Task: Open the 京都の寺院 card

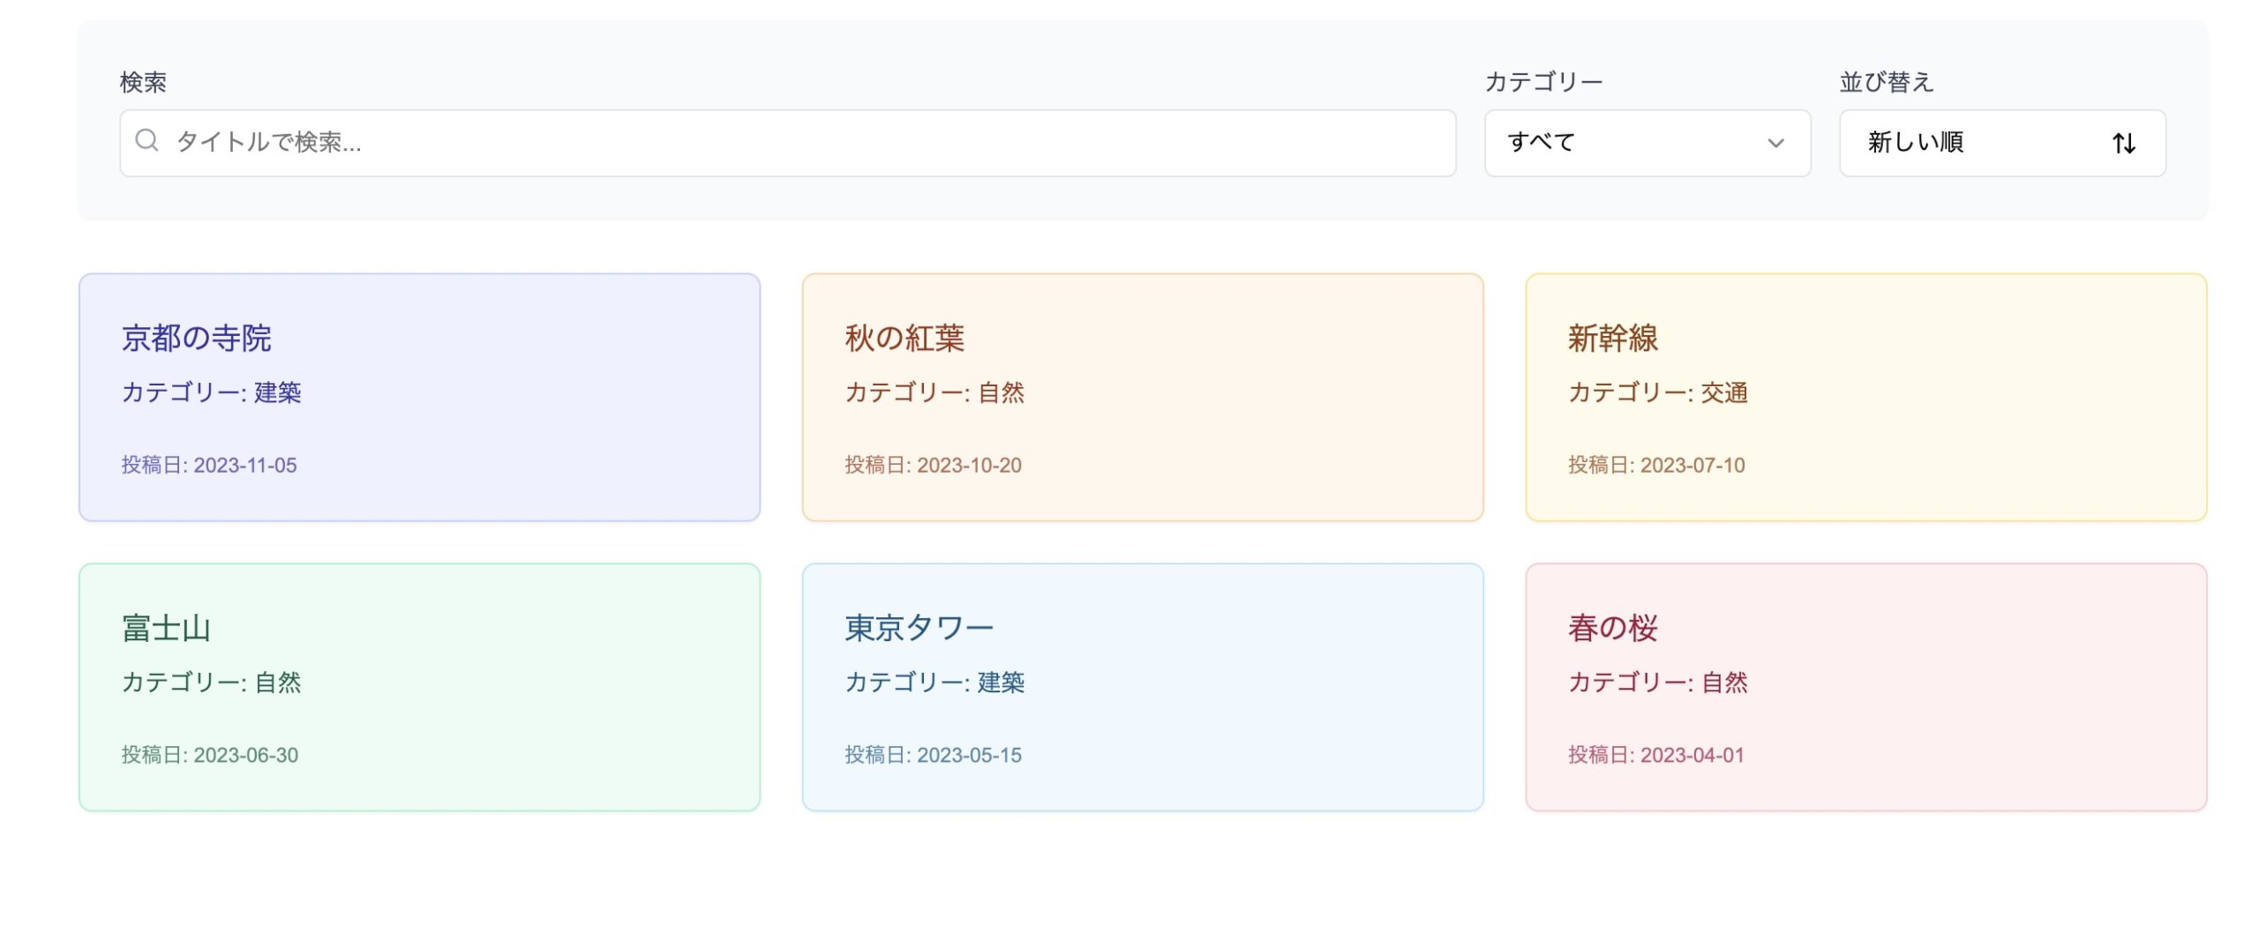Action: pyautogui.click(x=419, y=397)
